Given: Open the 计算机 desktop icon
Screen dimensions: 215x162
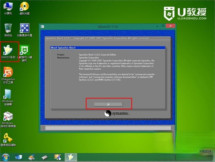Looking at the screenshot, I should (8, 9).
